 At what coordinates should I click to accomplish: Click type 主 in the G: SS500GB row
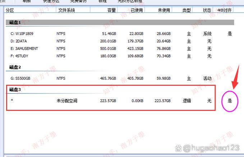189,79
